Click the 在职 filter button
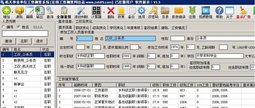 (24, 41)
